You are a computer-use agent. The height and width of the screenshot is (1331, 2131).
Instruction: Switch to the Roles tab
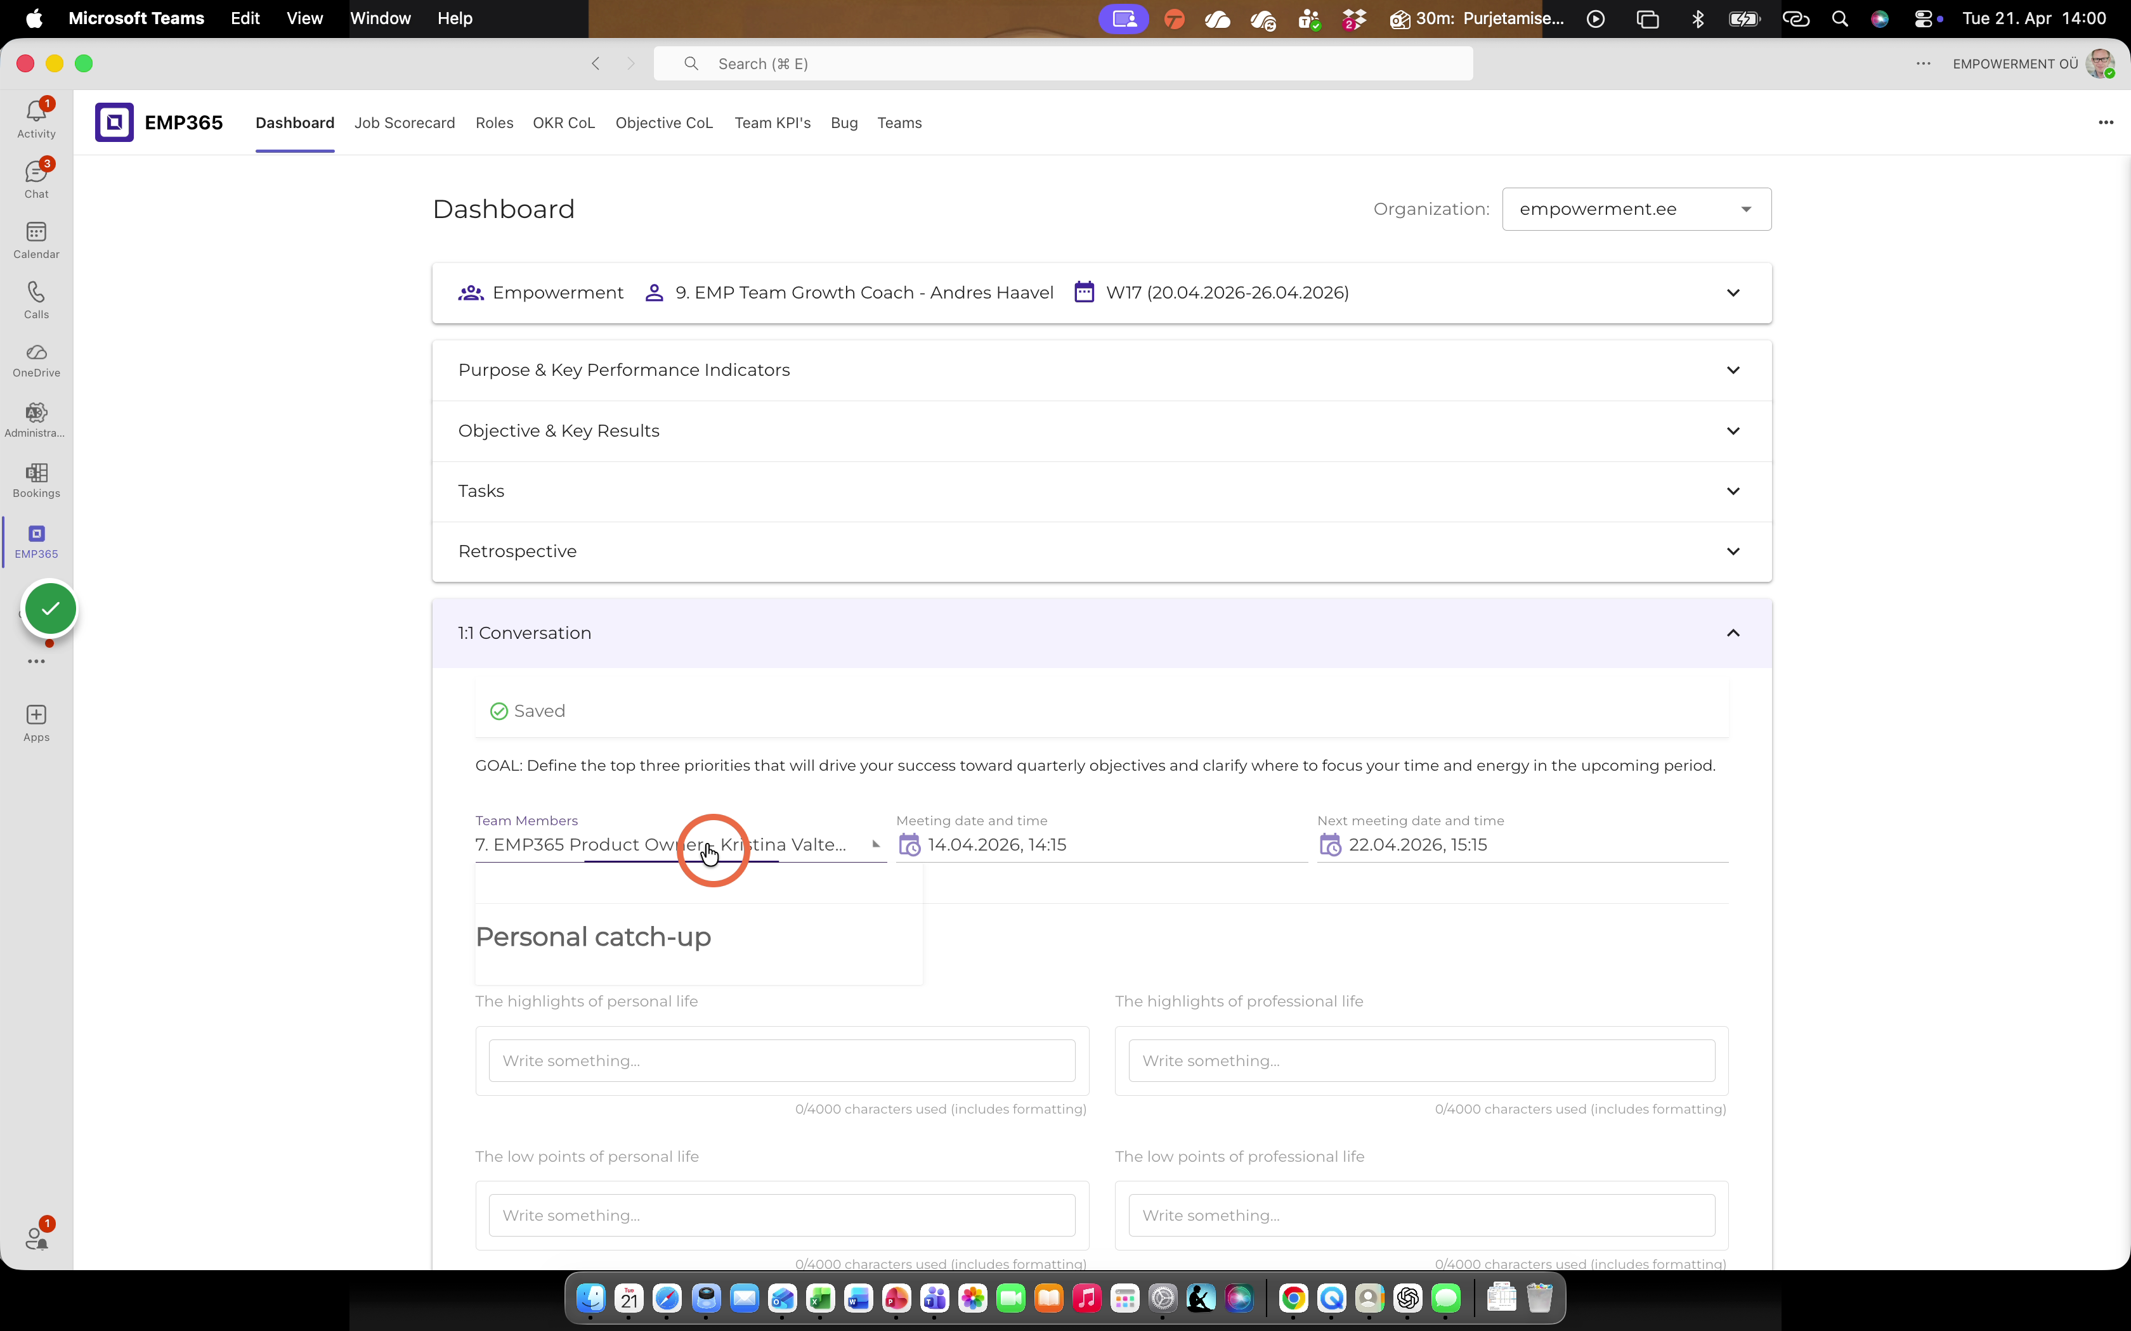coord(494,123)
